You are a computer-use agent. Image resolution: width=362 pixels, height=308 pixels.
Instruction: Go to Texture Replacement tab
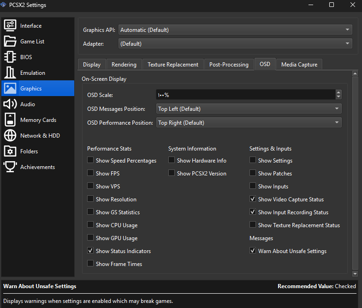coord(173,64)
